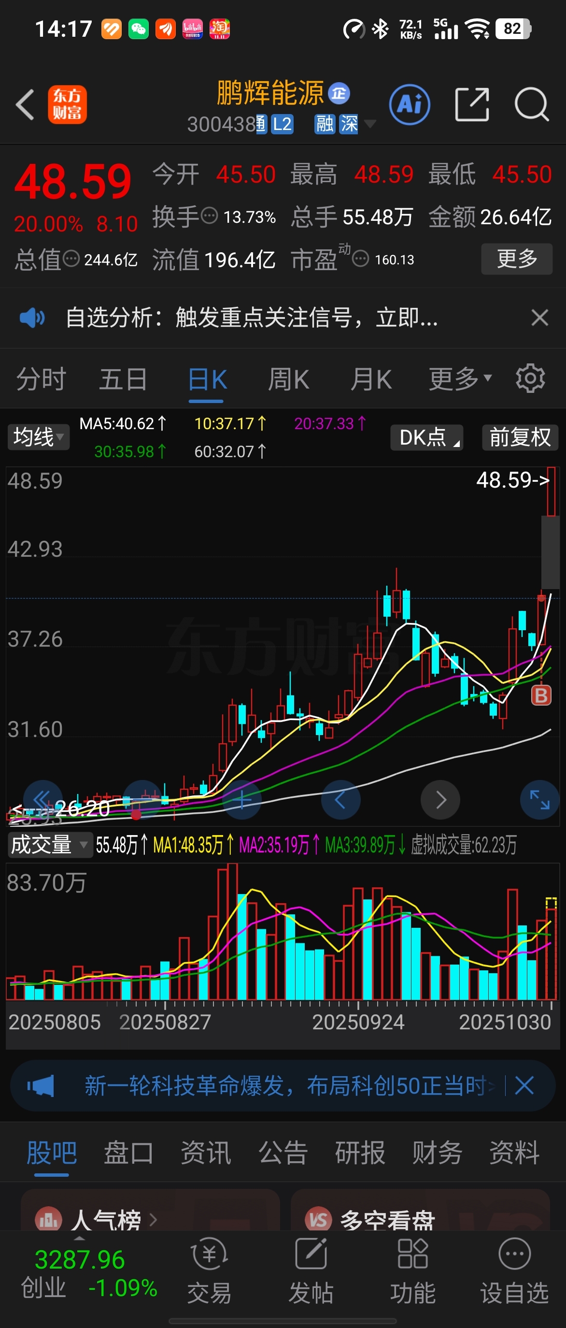This screenshot has height=1328, width=566.
Task: Open the 发帖 post icon
Action: 311,1253
